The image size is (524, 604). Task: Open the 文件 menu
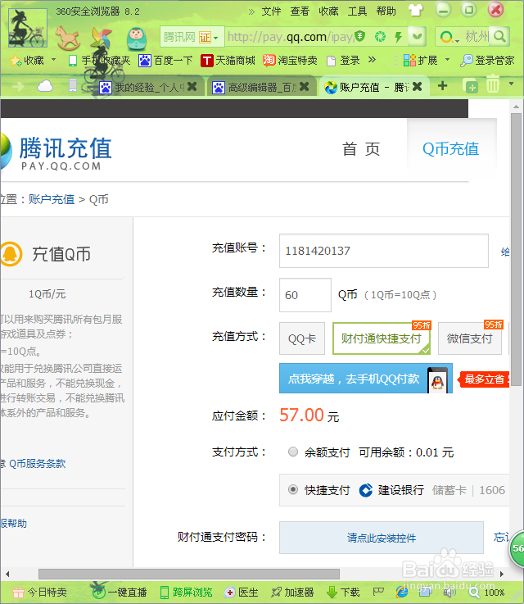pyautogui.click(x=271, y=11)
